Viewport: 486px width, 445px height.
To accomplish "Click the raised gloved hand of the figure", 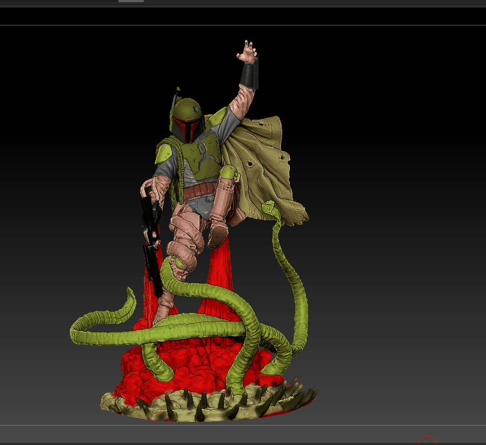I will pos(247,52).
